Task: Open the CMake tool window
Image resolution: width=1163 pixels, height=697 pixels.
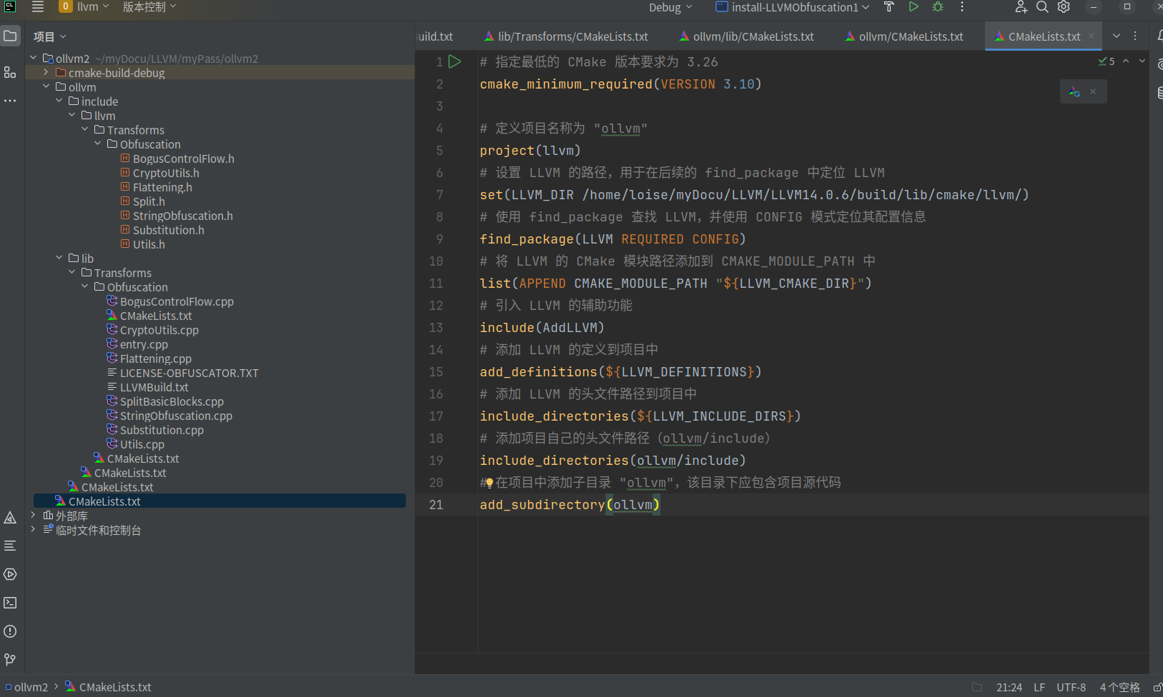Action: click(x=10, y=518)
